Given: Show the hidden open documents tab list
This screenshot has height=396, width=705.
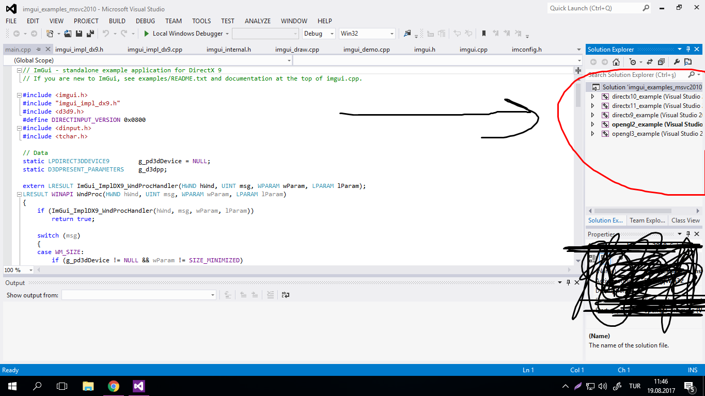Looking at the screenshot, I should pyautogui.click(x=578, y=50).
